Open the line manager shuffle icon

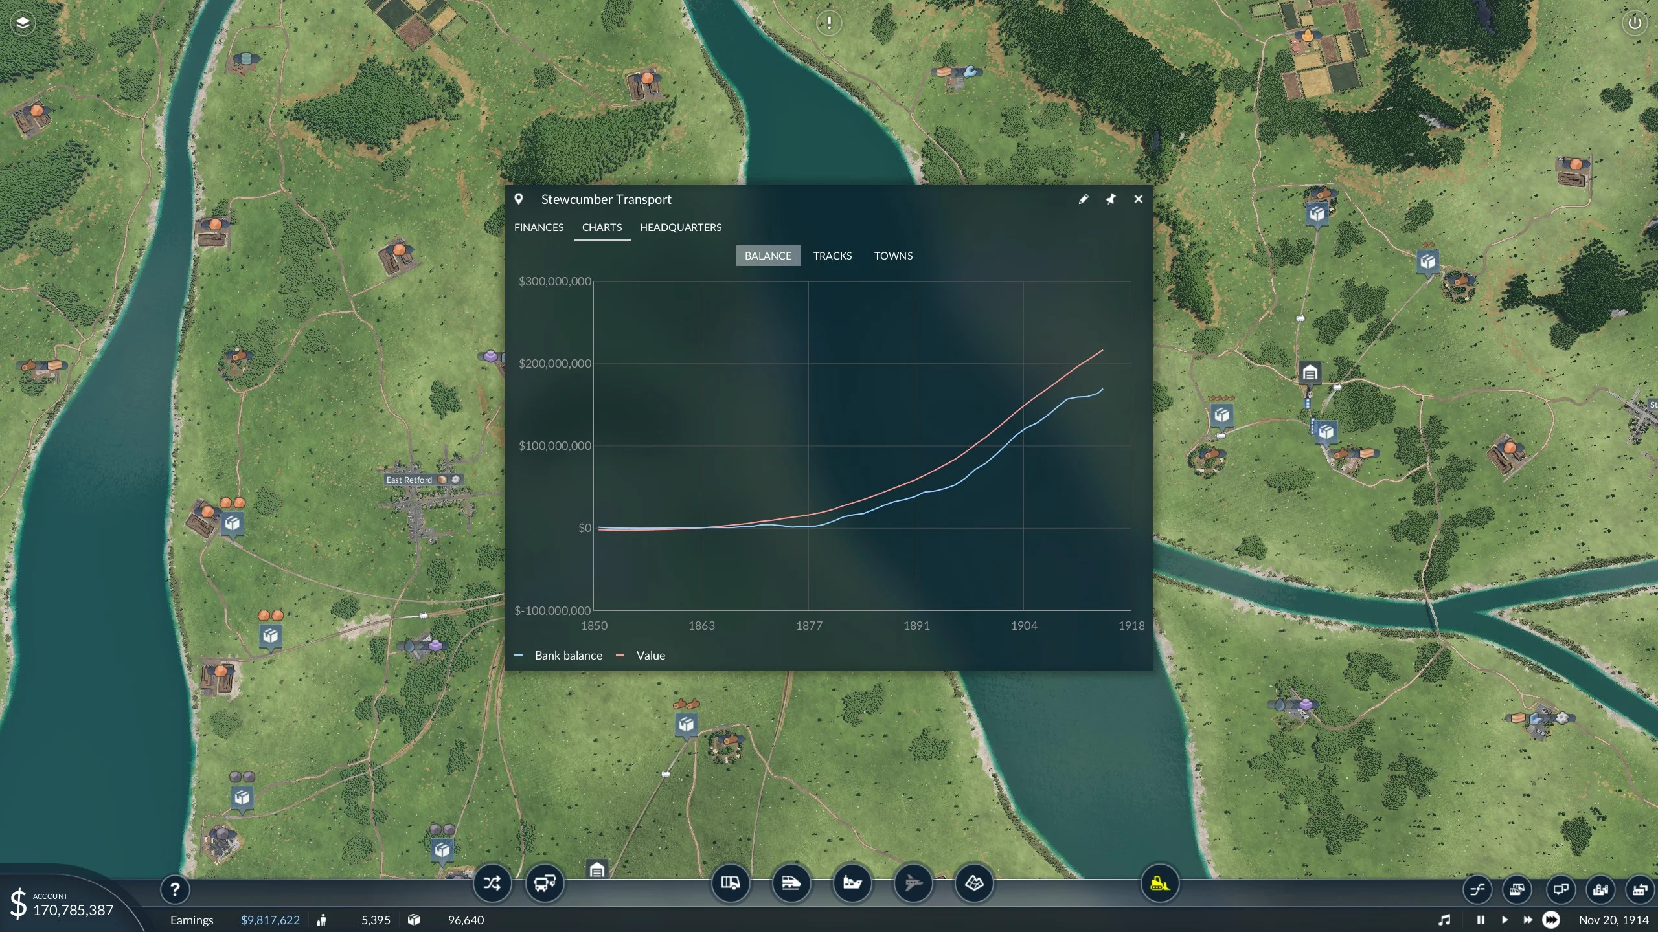(492, 883)
